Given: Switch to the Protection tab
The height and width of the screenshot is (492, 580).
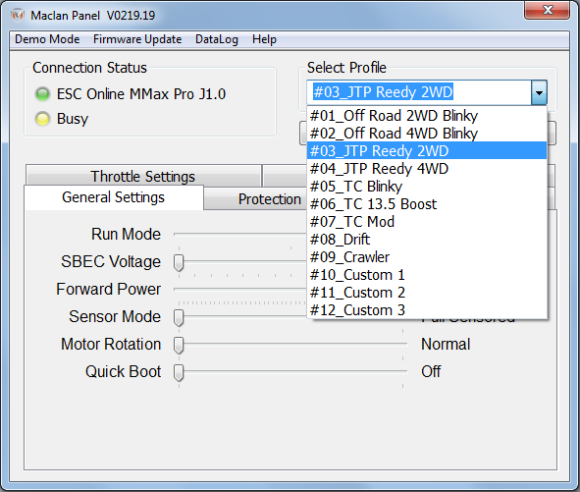Looking at the screenshot, I should coord(255,199).
